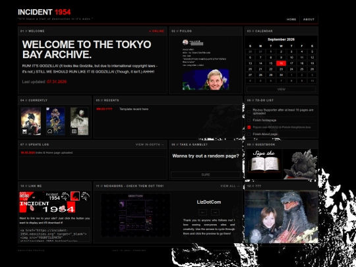Tick the Finish About page checkbox
The height and width of the screenshot is (267, 356).
tap(249, 134)
